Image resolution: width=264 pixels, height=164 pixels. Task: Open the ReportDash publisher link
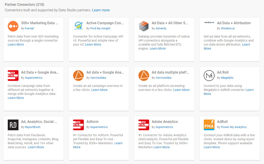click(x=32, y=127)
